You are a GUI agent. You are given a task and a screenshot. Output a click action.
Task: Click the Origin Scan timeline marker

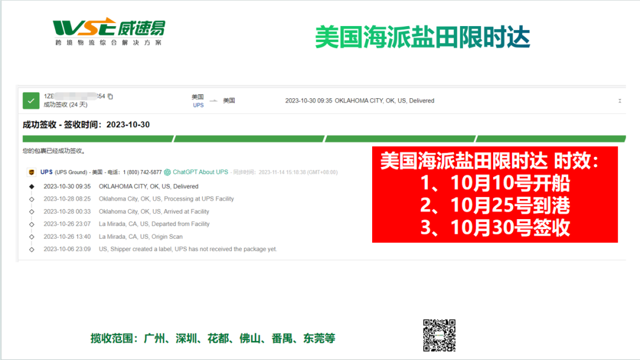pyautogui.click(x=32, y=237)
